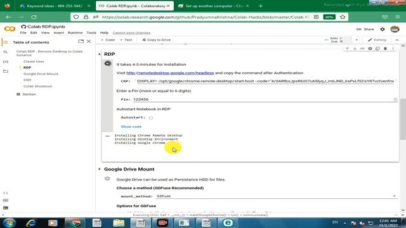Click Copy to Drive
Image resolution: width=406 pixels, height=228 pixels.
[x=157, y=40]
